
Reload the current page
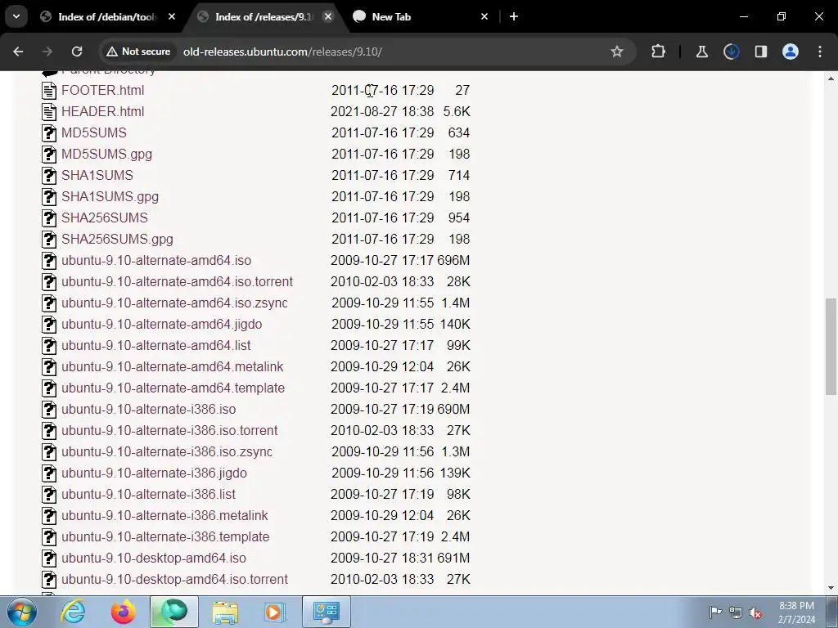point(77,52)
